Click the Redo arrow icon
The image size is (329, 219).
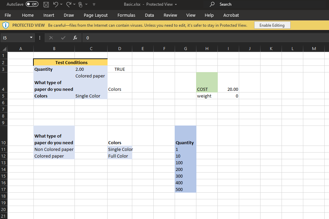coord(68,4)
